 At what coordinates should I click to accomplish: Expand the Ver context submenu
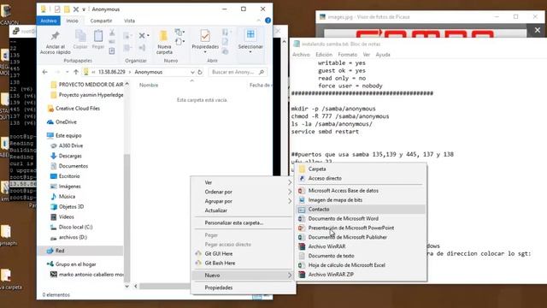coord(242,182)
